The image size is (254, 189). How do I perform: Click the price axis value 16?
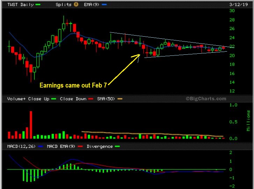232,74
